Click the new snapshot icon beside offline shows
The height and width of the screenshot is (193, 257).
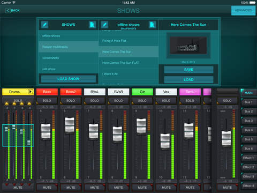pyautogui.click(x=152, y=25)
